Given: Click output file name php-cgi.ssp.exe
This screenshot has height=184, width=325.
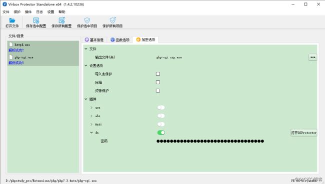Looking at the screenshot, I should (x=169, y=57).
